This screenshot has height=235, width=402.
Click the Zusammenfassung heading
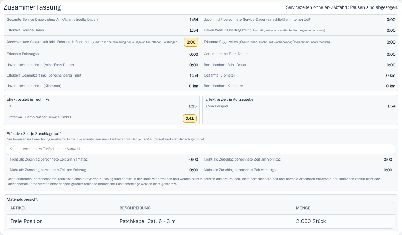[32, 7]
